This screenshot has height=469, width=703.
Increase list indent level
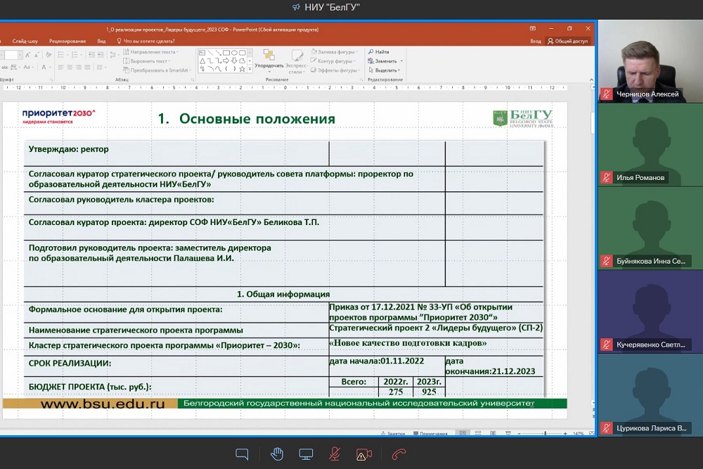(x=101, y=55)
